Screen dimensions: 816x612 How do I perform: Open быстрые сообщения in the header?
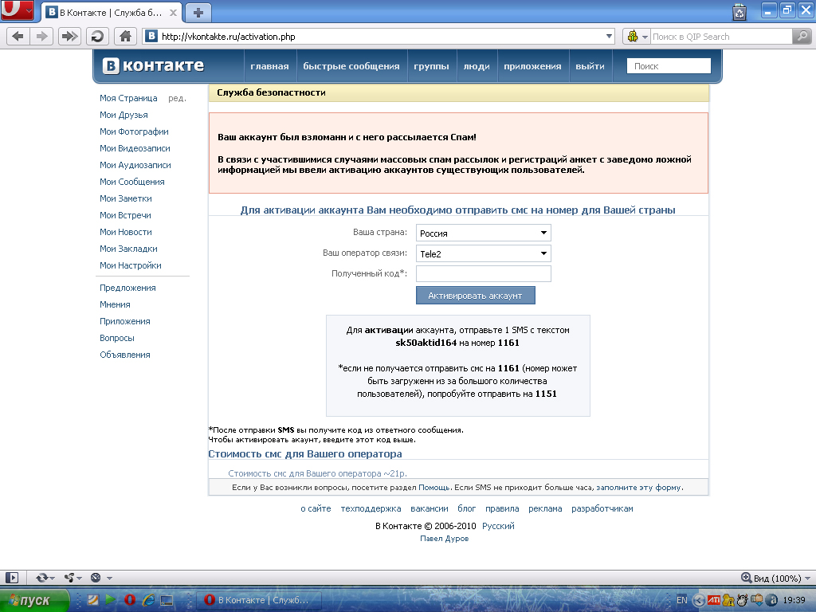[x=351, y=66]
